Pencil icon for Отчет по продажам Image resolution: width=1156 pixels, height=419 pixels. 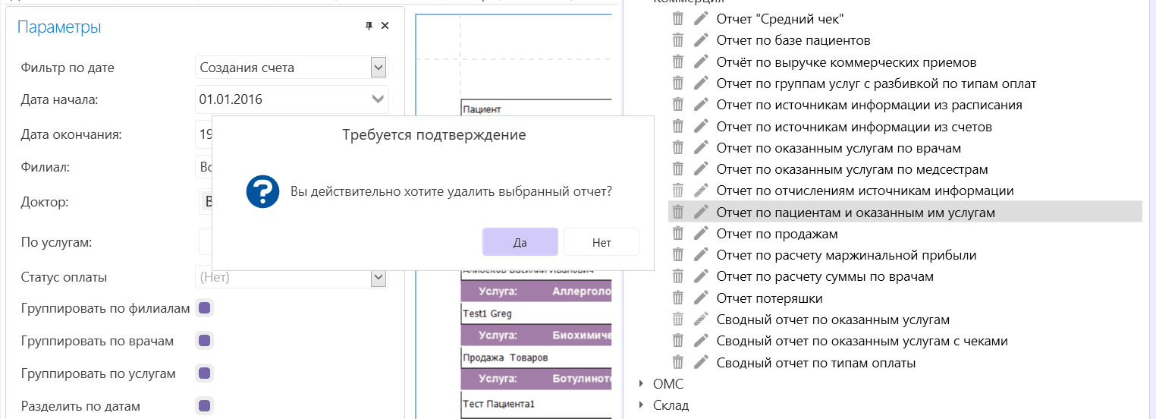pos(702,234)
